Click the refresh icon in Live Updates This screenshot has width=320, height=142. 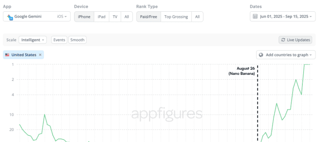(x=283, y=40)
